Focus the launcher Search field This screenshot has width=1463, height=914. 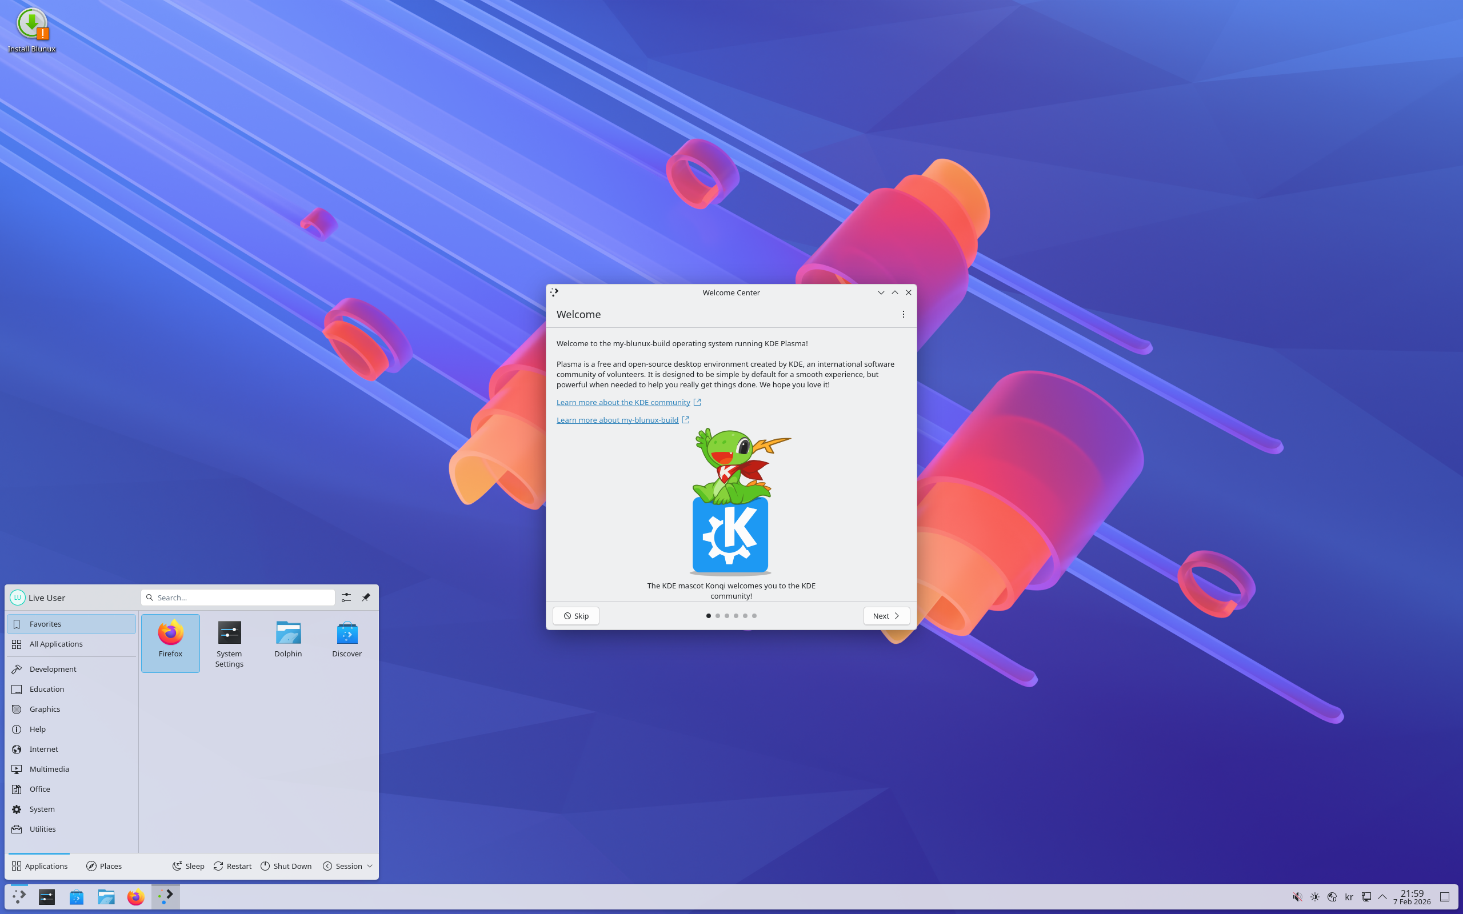click(x=238, y=598)
